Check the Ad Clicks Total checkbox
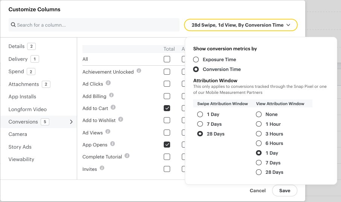 167,84
